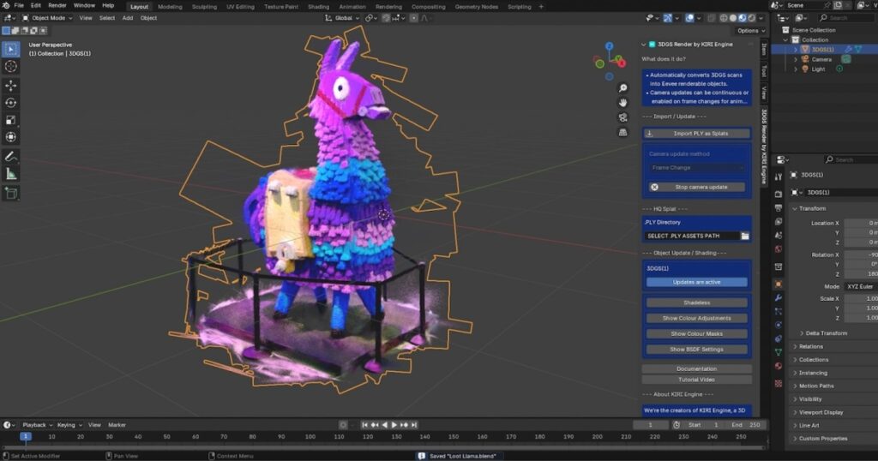Open the Tutorial Video link button
This screenshot has height=461, width=878.
click(x=696, y=380)
